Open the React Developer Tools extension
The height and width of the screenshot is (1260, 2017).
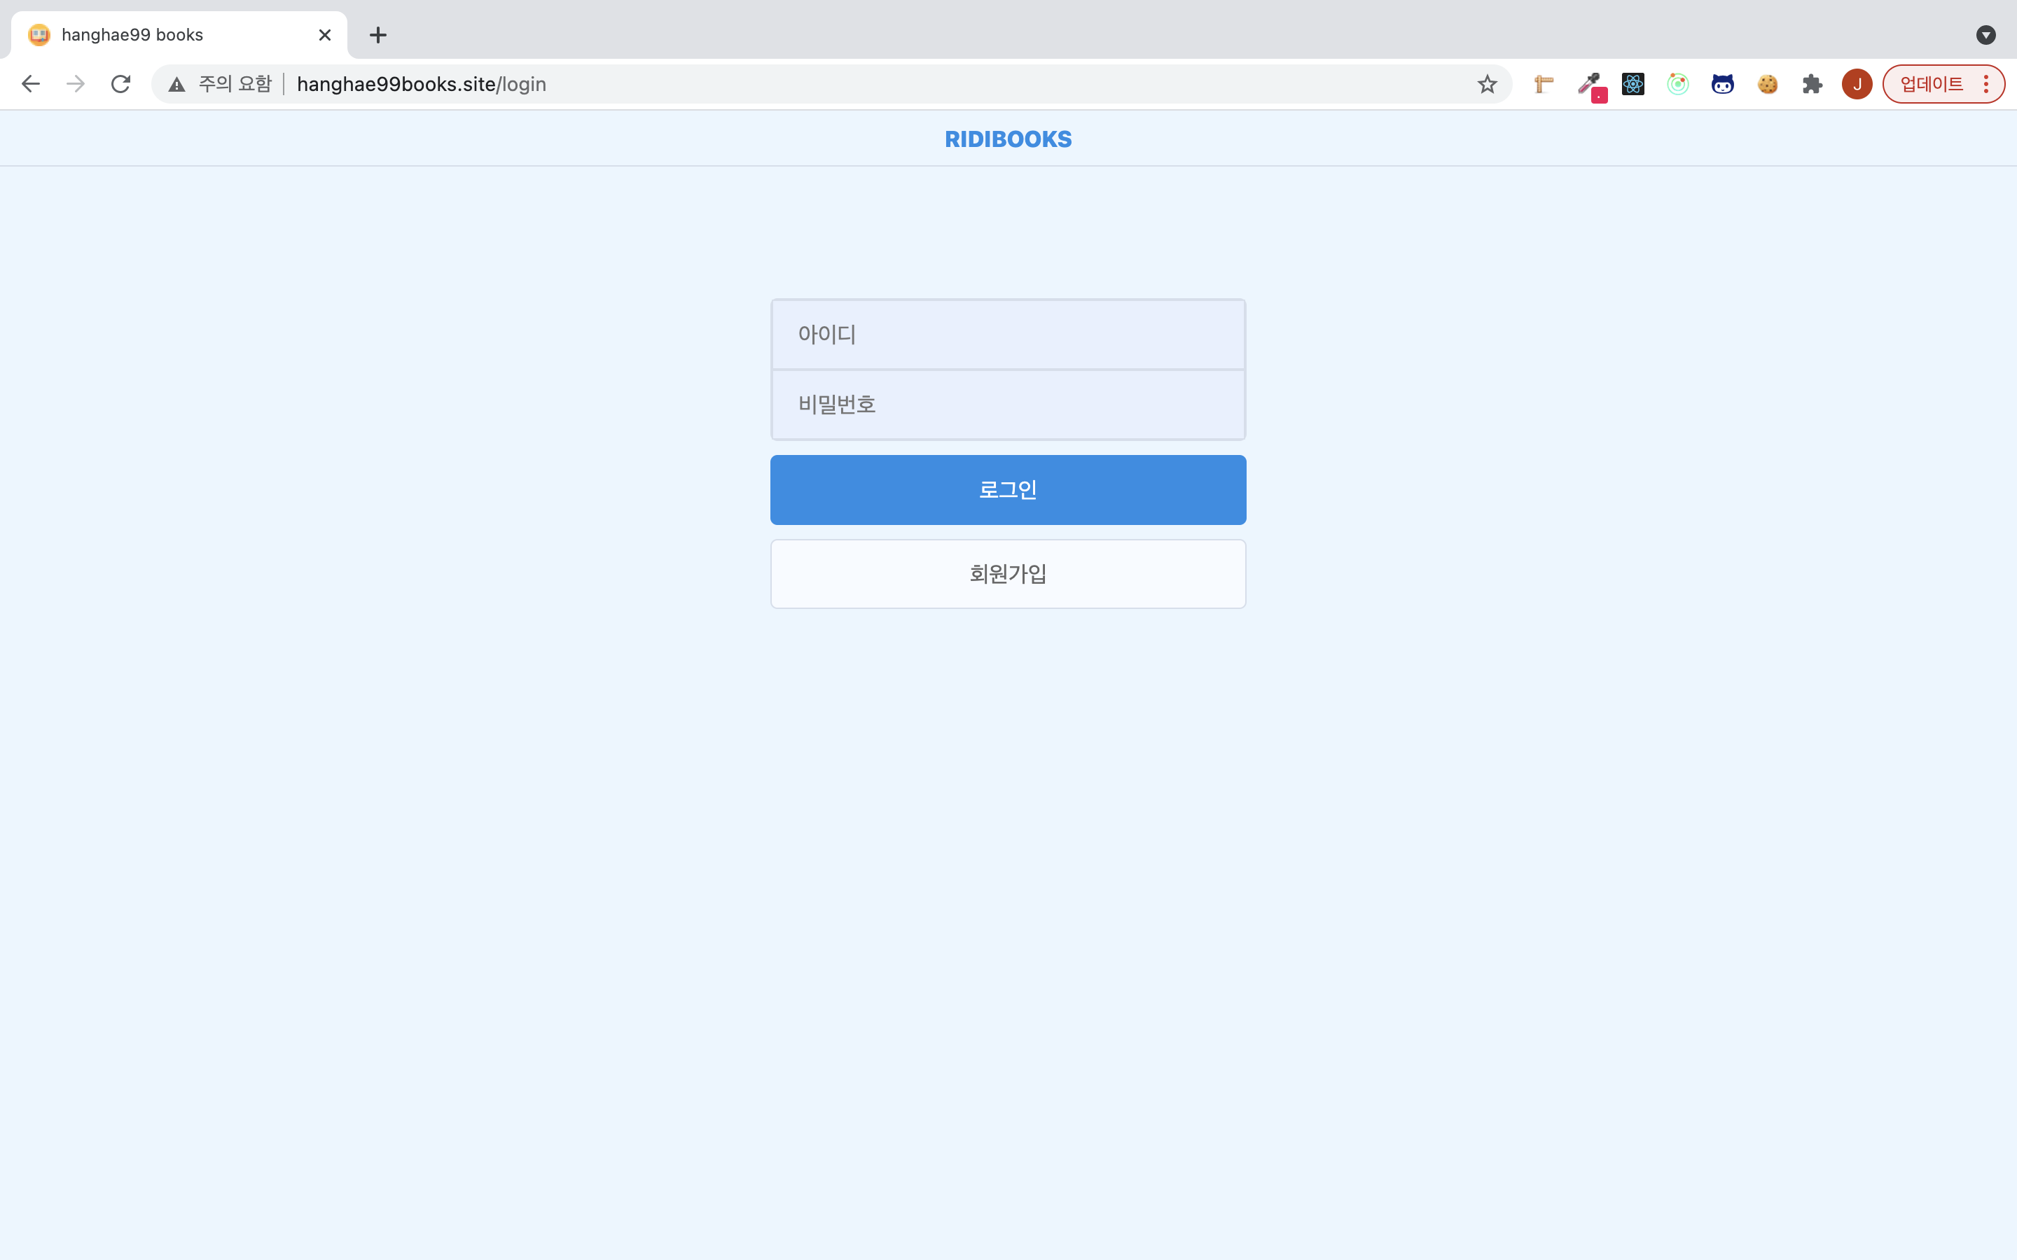click(1633, 84)
